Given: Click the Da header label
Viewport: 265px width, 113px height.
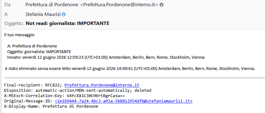Looking at the screenshot, I should tap(8, 5).
